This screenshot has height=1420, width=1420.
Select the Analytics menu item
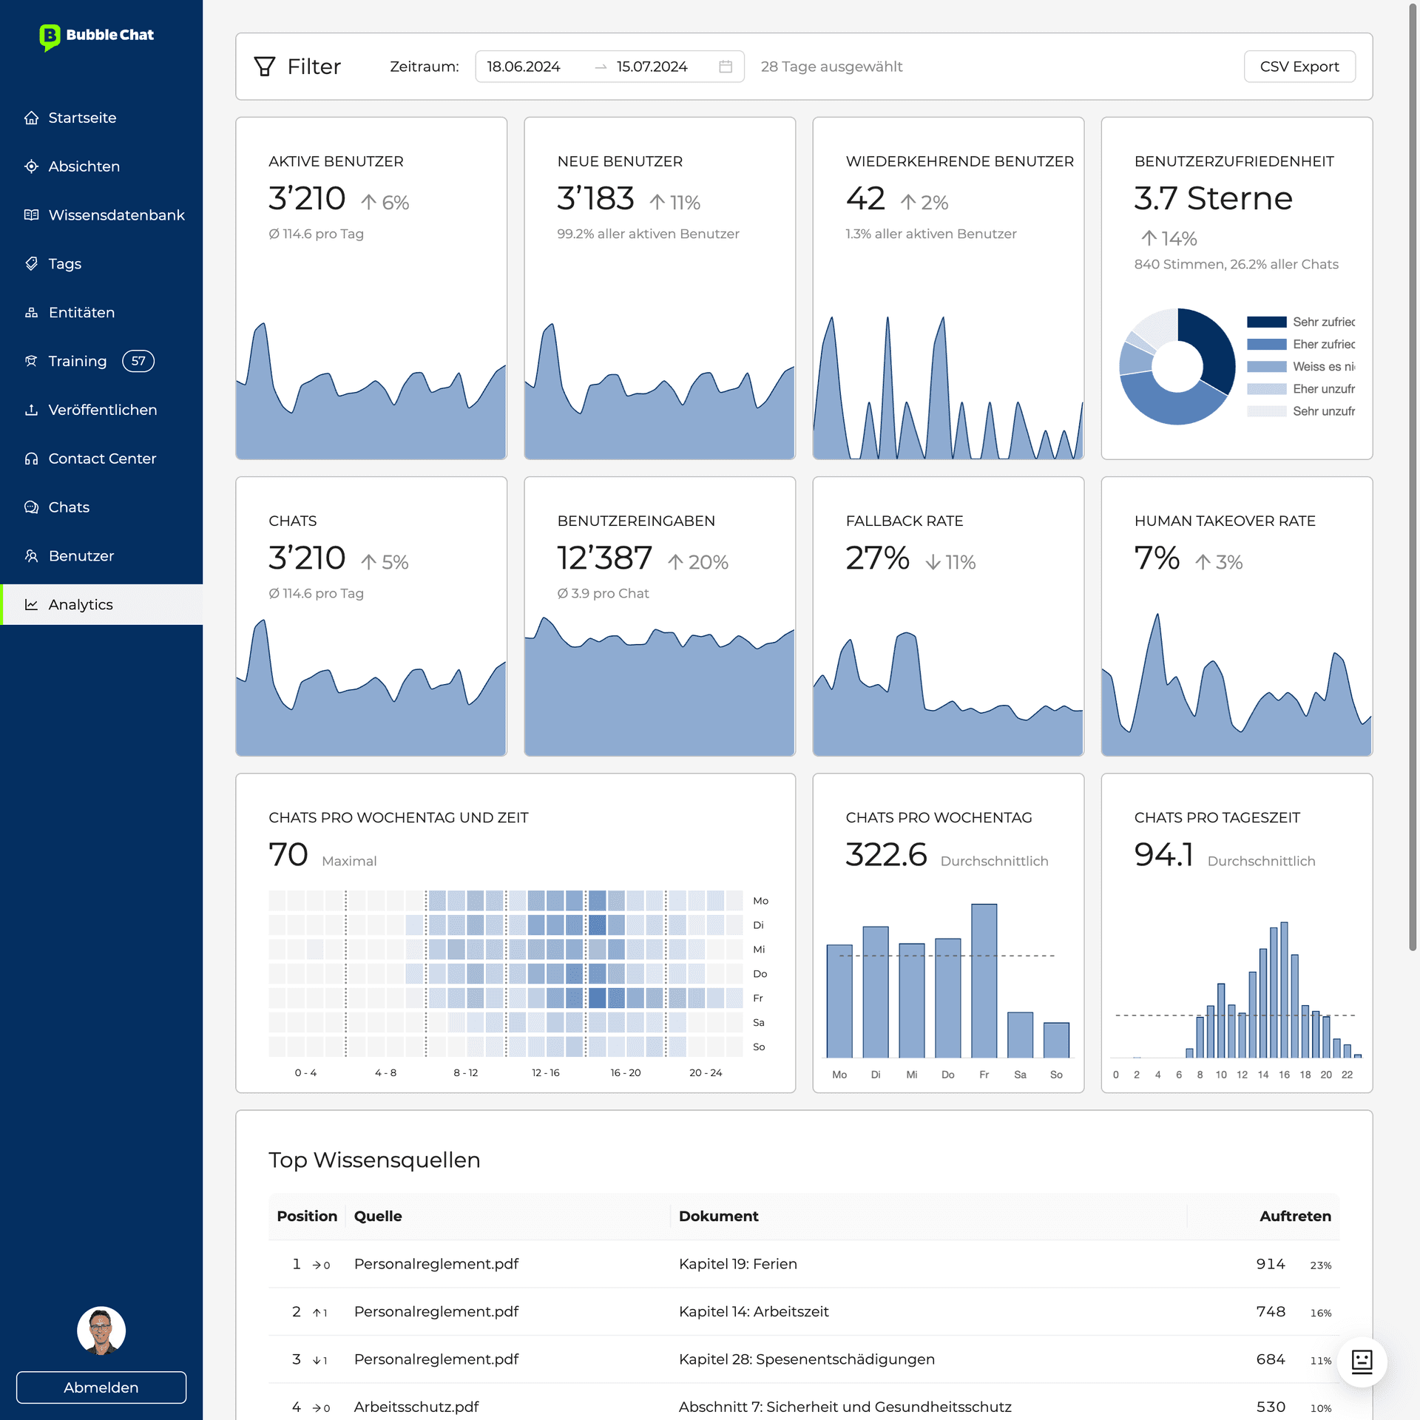click(x=81, y=605)
